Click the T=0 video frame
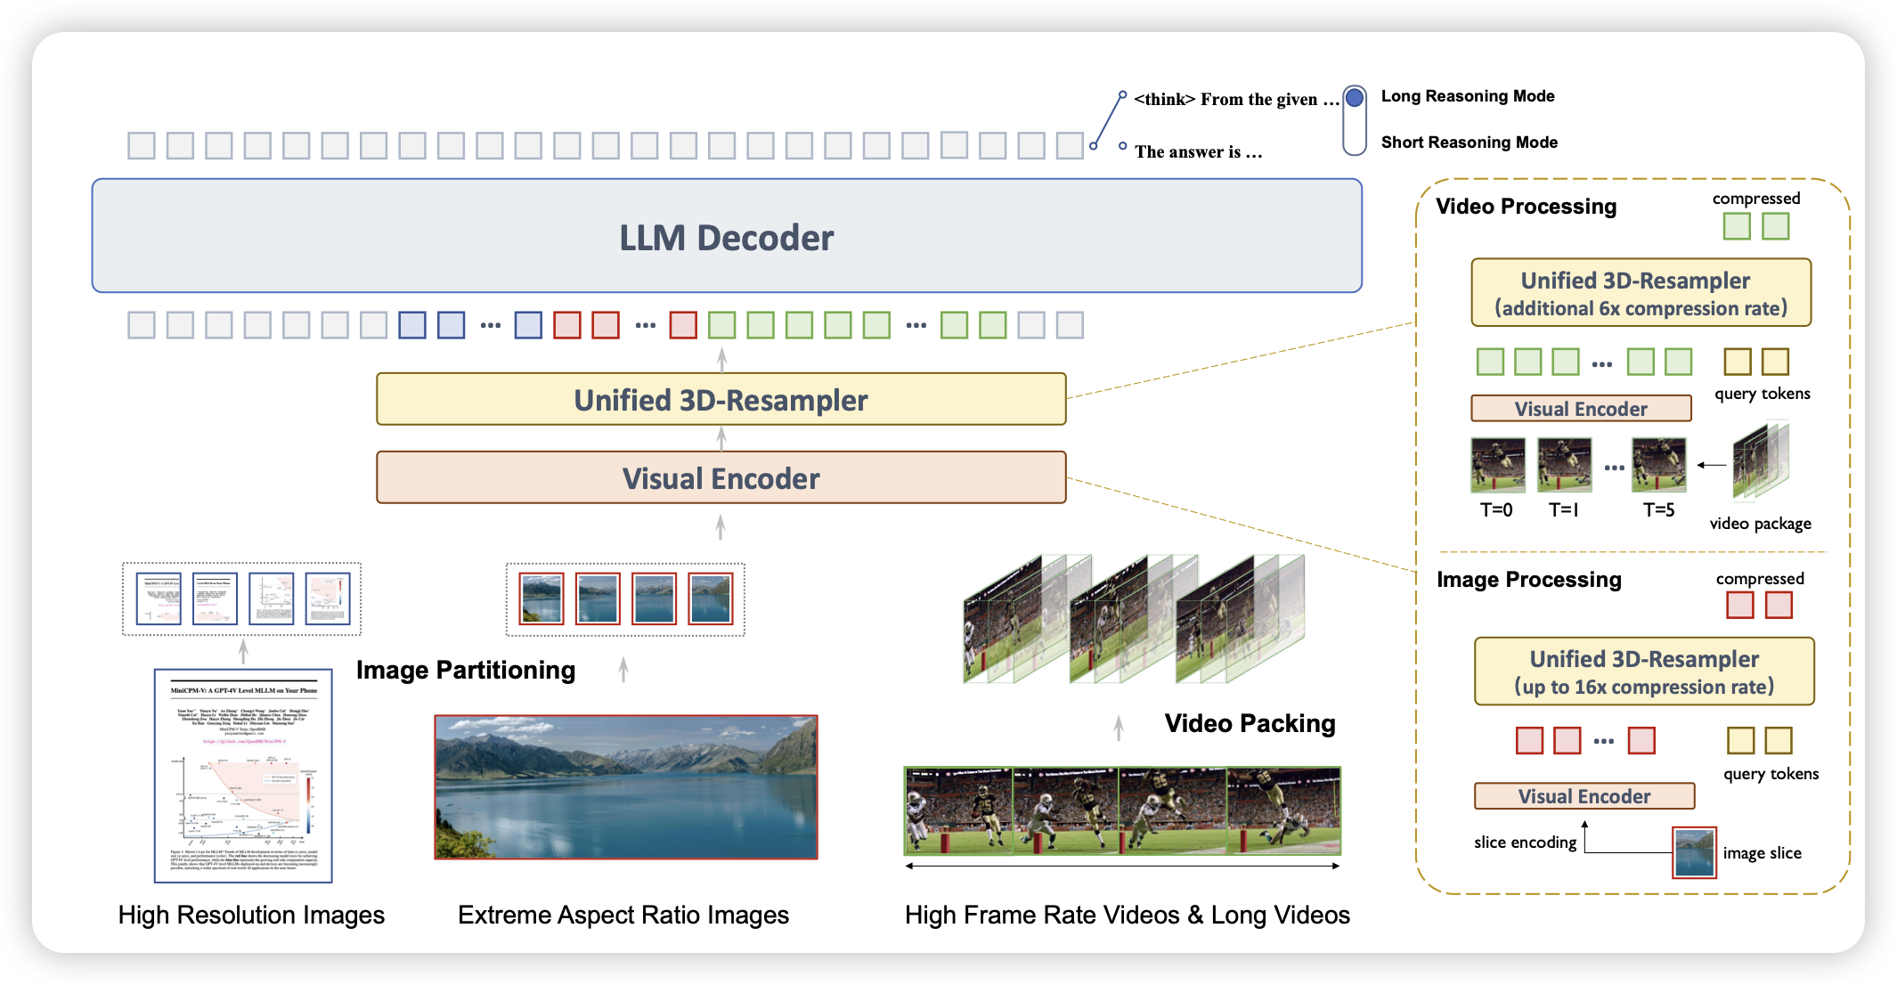 [x=1497, y=465]
